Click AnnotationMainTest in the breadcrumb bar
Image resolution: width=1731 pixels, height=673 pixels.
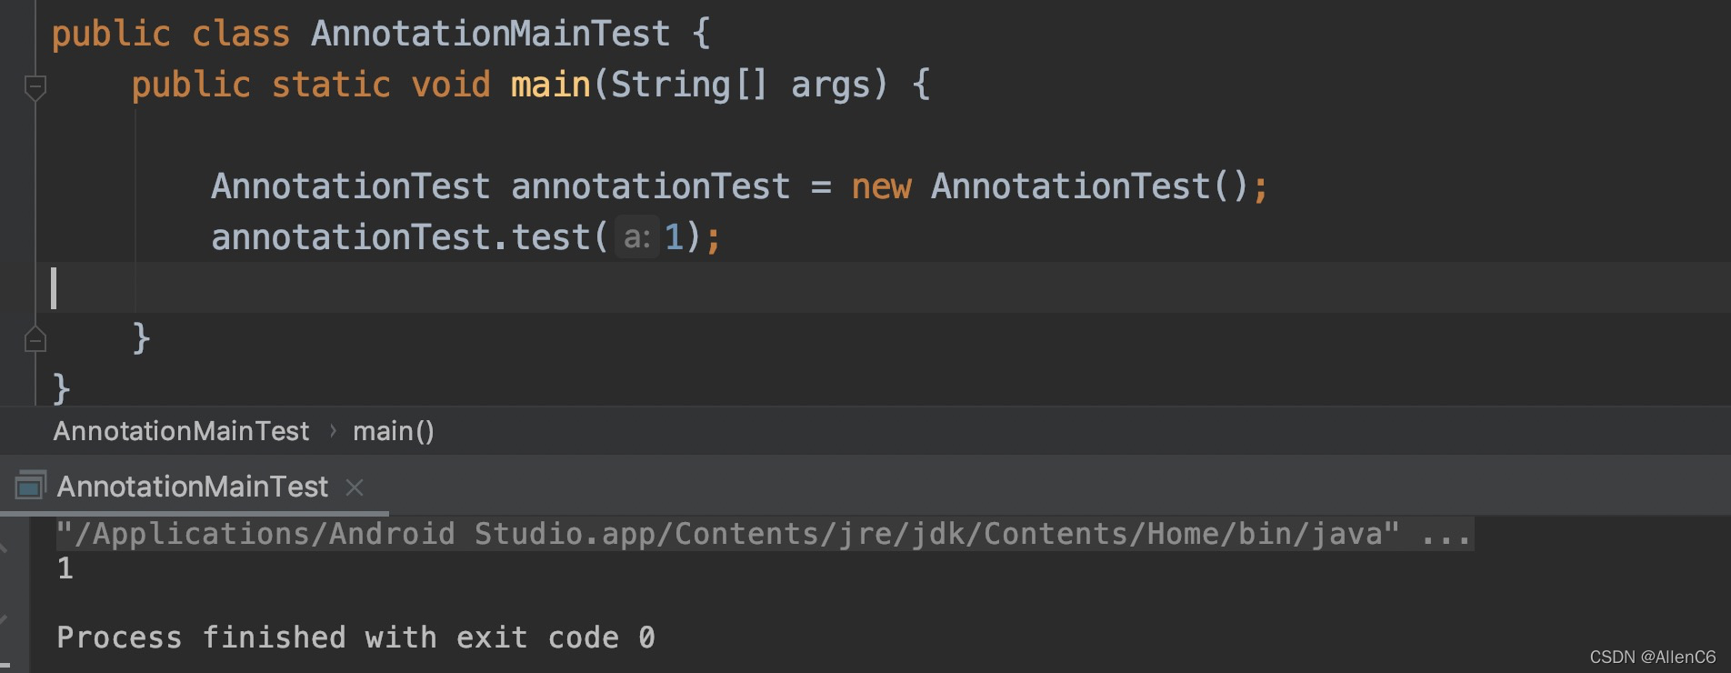point(181,431)
